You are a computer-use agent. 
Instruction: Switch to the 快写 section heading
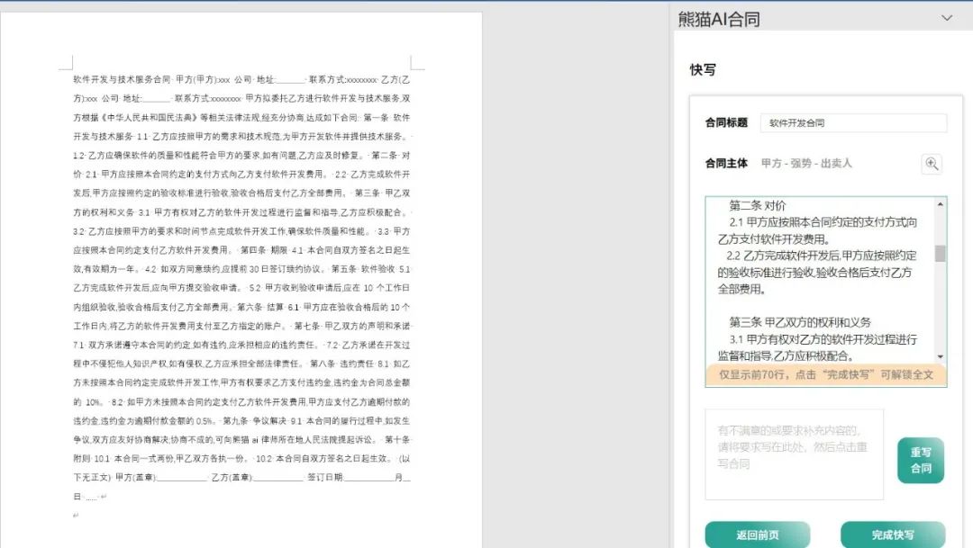(x=704, y=69)
